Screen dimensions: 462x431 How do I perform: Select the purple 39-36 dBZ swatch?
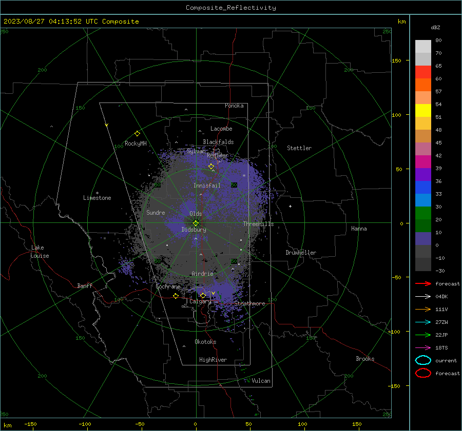coord(423,174)
